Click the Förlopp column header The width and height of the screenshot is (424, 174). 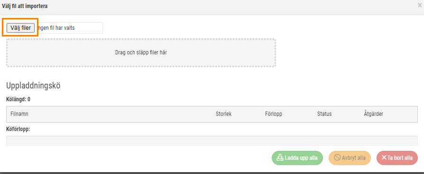click(274, 114)
